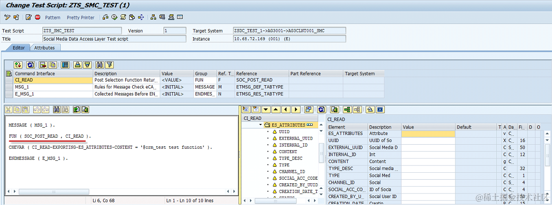Select the SOCIAL_ACC_CODE tree node
Image resolution: width=552 pixels, height=205 pixels.
pos(298,178)
